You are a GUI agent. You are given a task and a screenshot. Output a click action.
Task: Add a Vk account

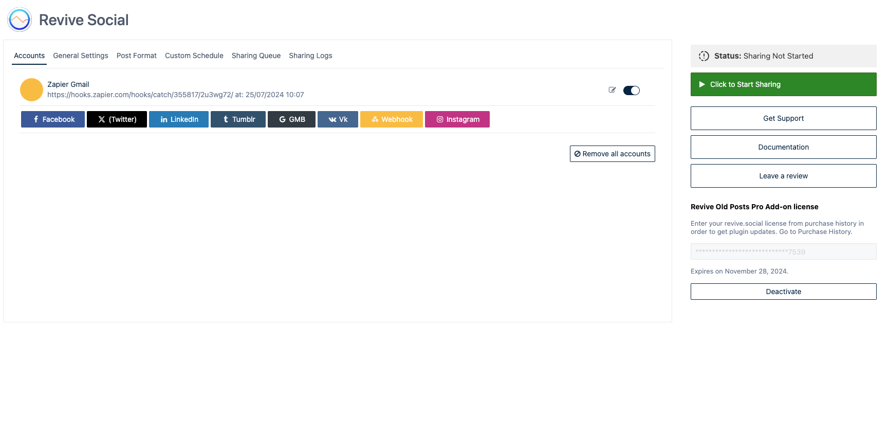pyautogui.click(x=338, y=119)
